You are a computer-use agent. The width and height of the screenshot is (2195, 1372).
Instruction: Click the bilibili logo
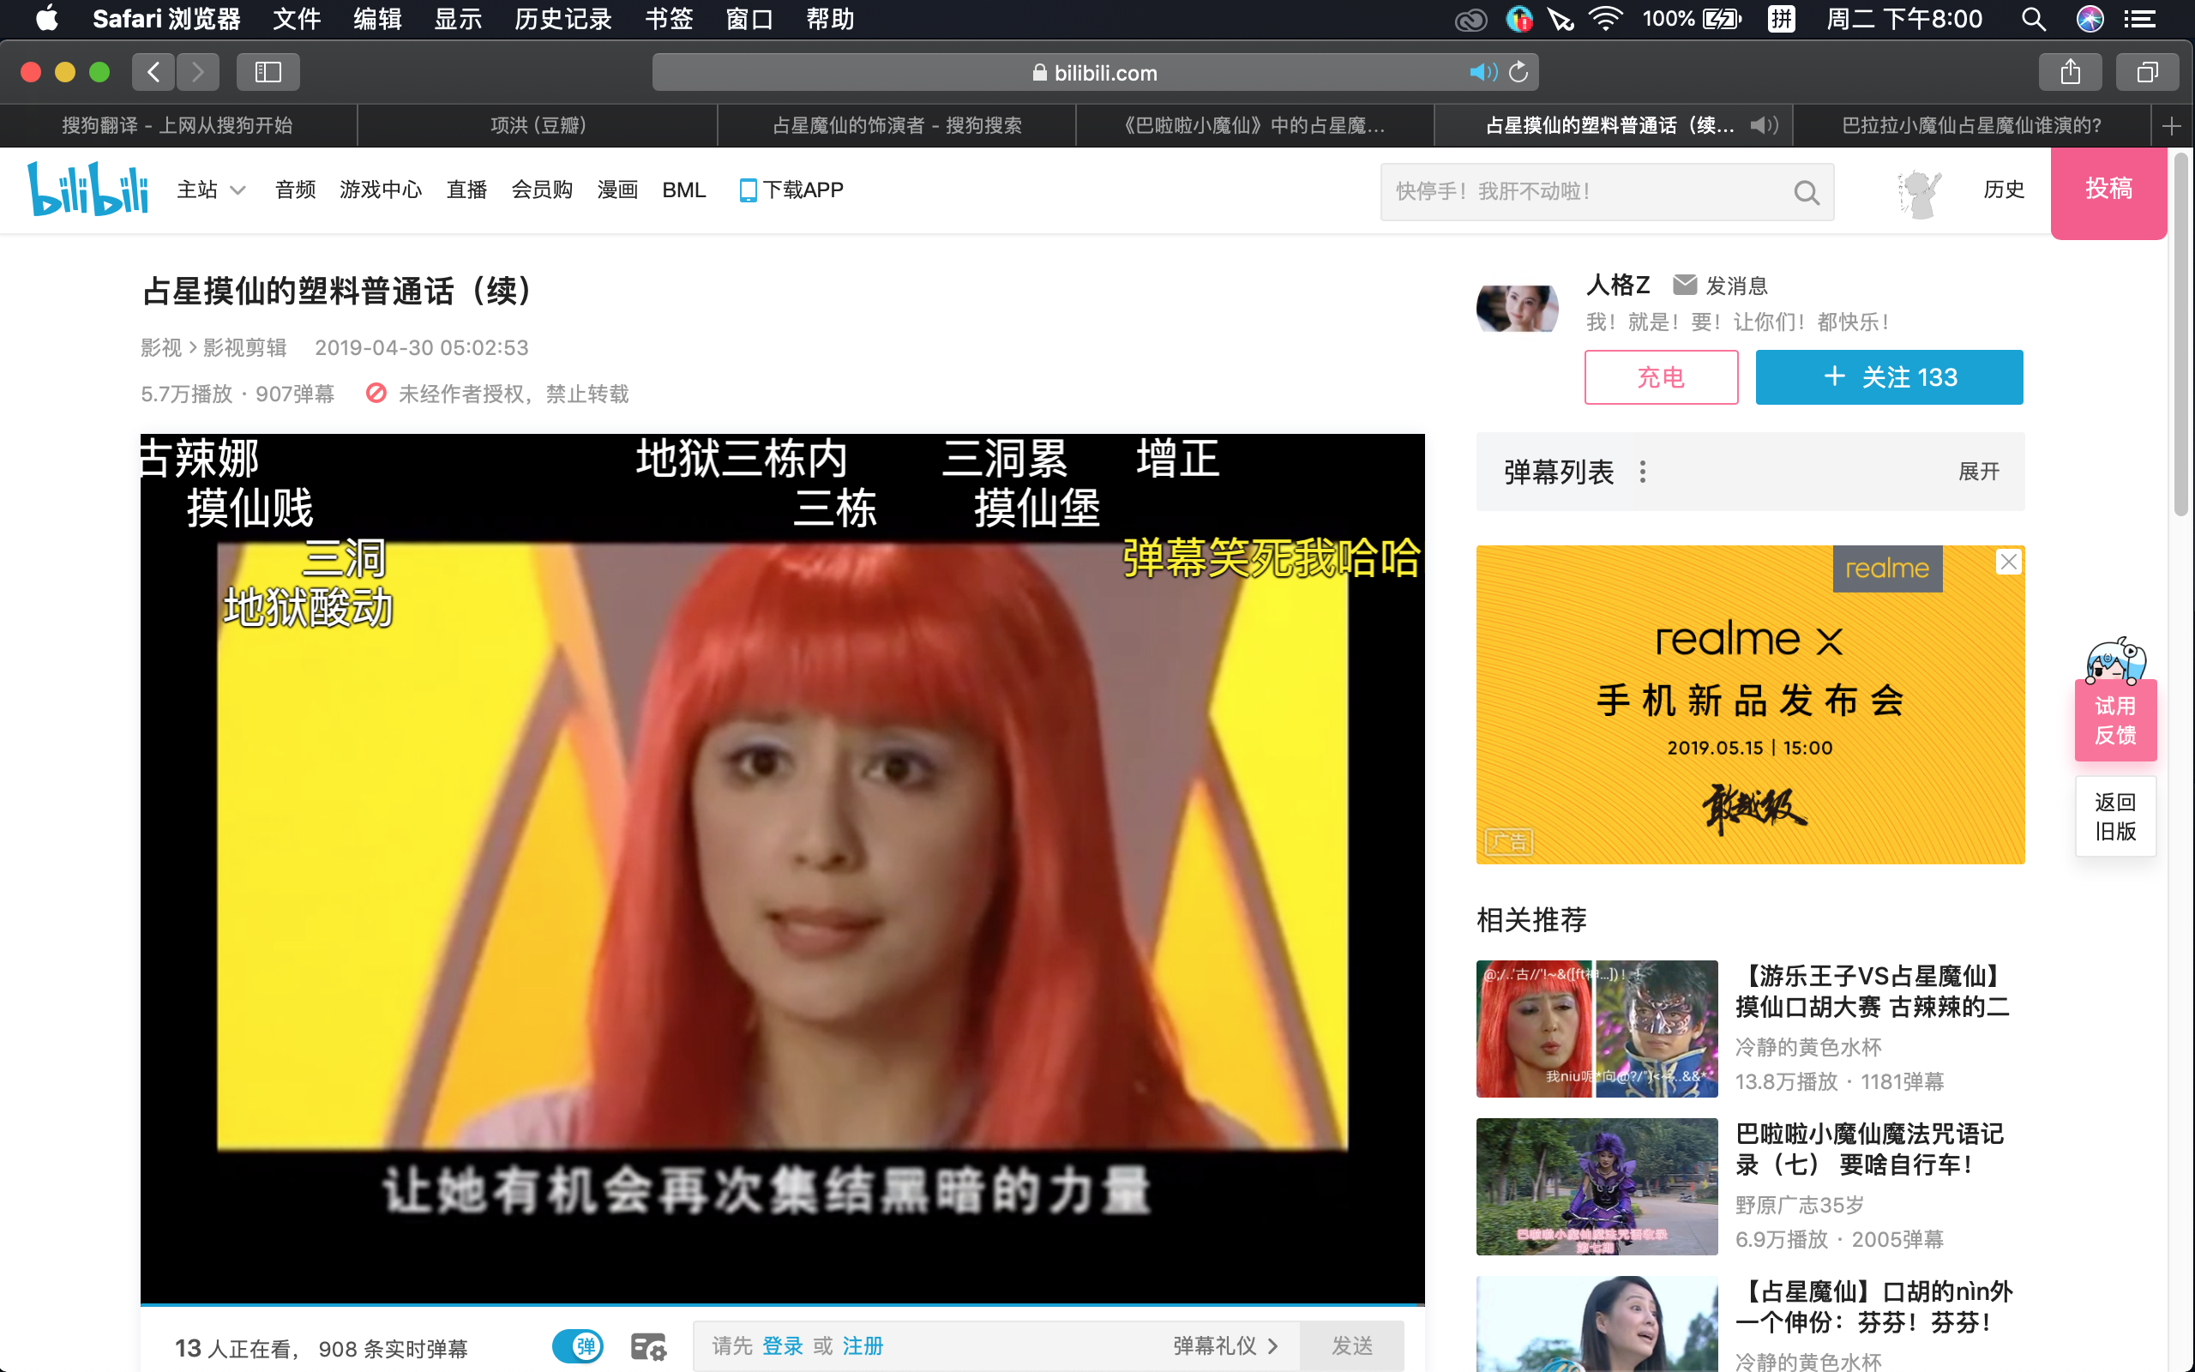click(88, 189)
